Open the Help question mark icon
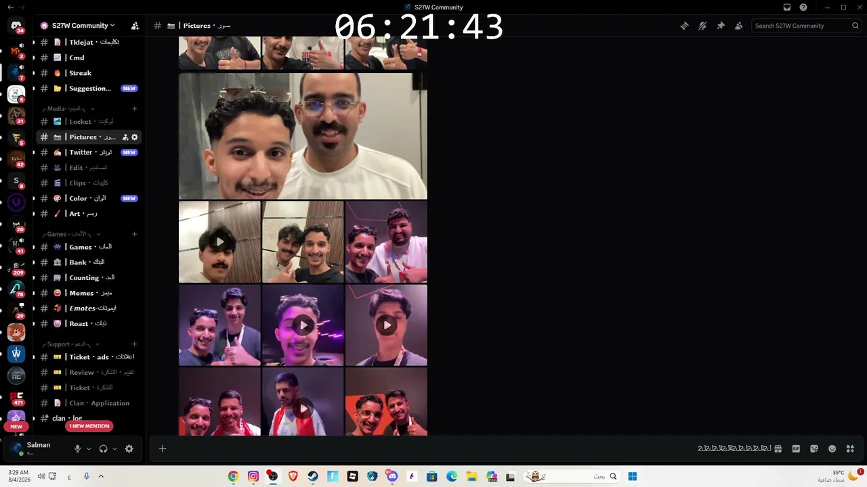This screenshot has width=867, height=487. [x=803, y=7]
